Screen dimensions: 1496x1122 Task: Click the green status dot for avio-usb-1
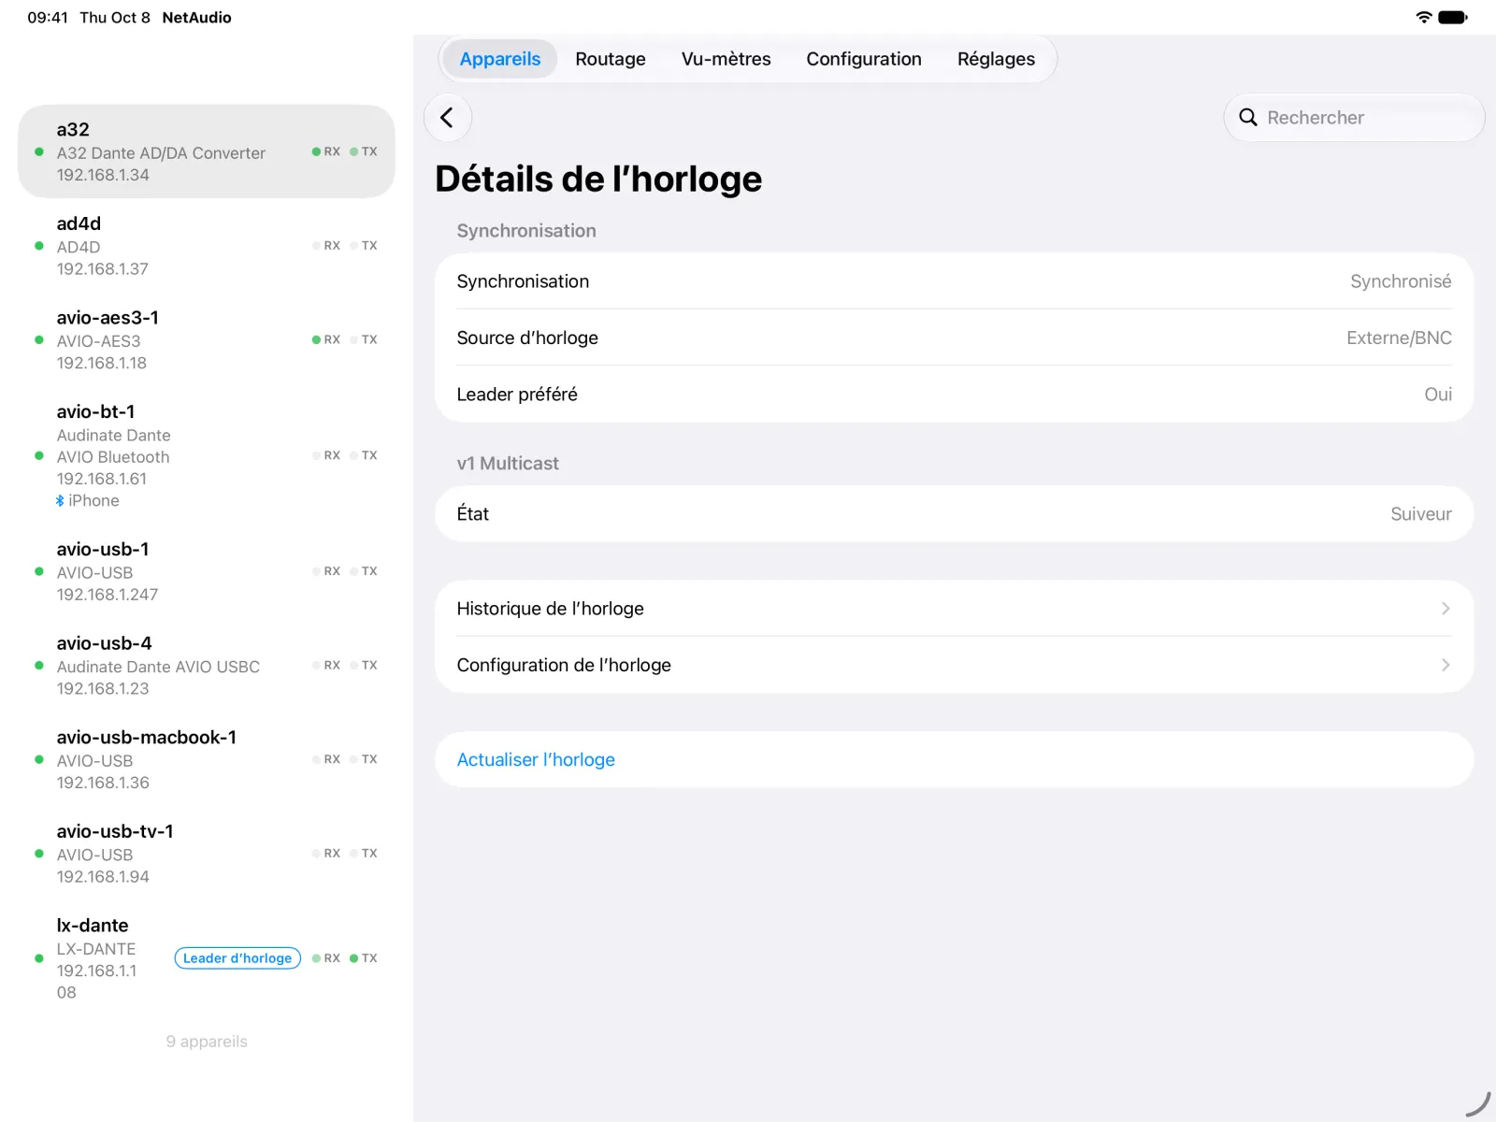point(38,571)
